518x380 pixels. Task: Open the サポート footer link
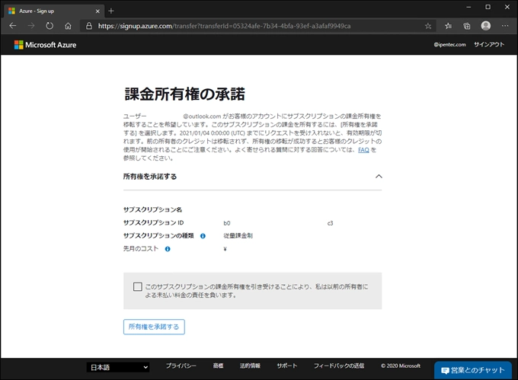[287, 366]
